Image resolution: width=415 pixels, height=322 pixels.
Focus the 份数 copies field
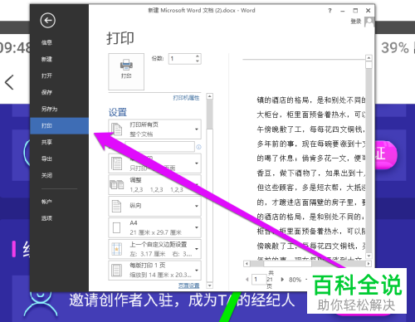tap(182, 59)
